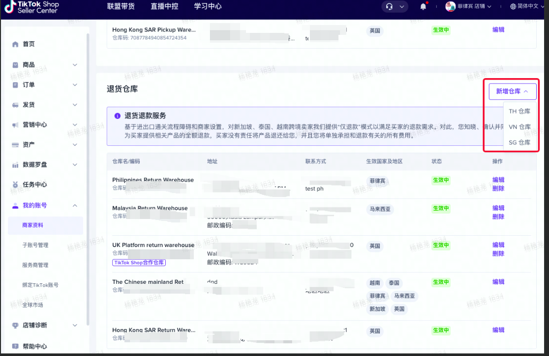
Task: Edit the Hong Kong SAR Return warehouse
Action: (x=498, y=330)
